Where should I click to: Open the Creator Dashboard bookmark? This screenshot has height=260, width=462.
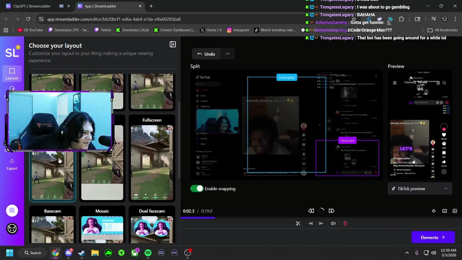pyautogui.click(x=174, y=30)
